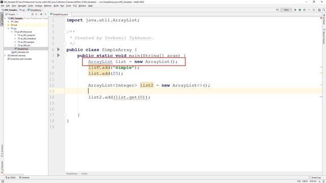
Task: Select SimpleArray class in project tree
Action: 22,49
